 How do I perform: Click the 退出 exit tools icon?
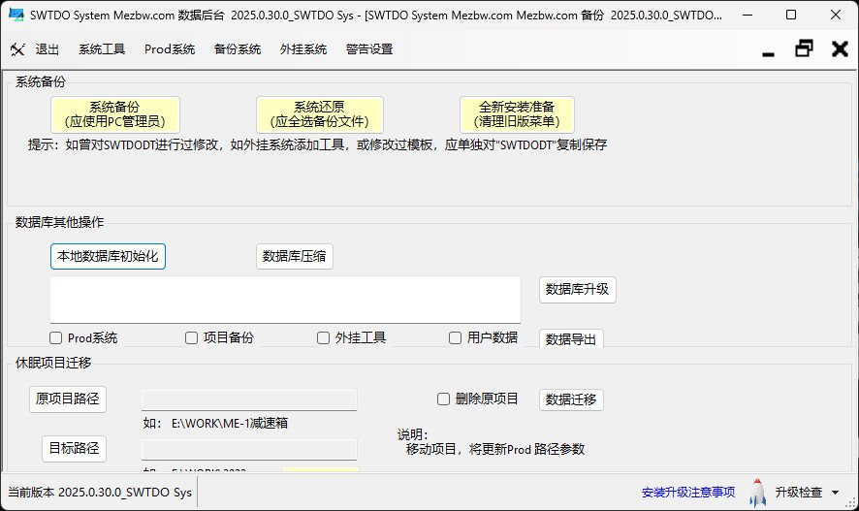coord(18,49)
